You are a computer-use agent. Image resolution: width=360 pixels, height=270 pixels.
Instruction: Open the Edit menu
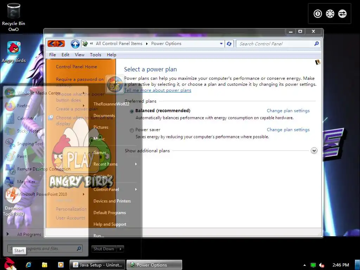(65, 54)
